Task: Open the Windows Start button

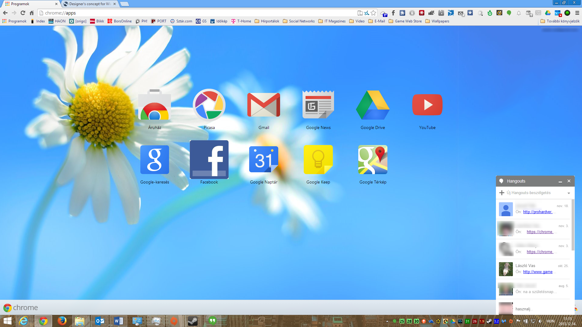Action: pos(7,321)
